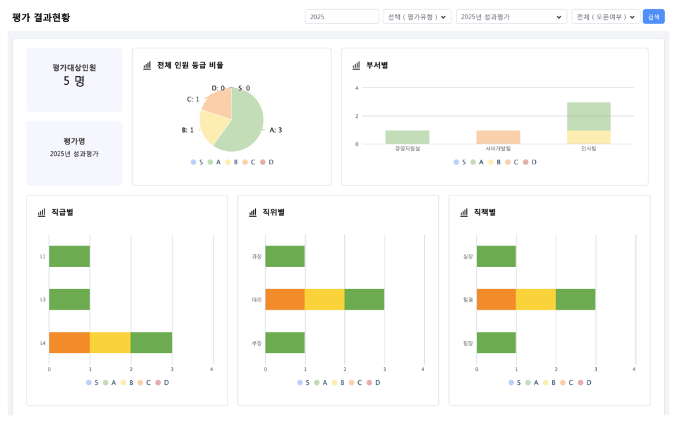
Task: Click the chart icon next to 직위별
Action: point(253,213)
